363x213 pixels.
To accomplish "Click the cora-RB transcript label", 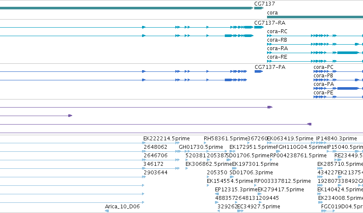I will pyautogui.click(x=277, y=40).
